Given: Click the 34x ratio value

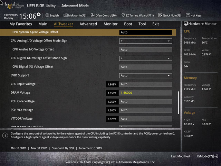Looking at the screenshot, I should (x=186, y=66).
